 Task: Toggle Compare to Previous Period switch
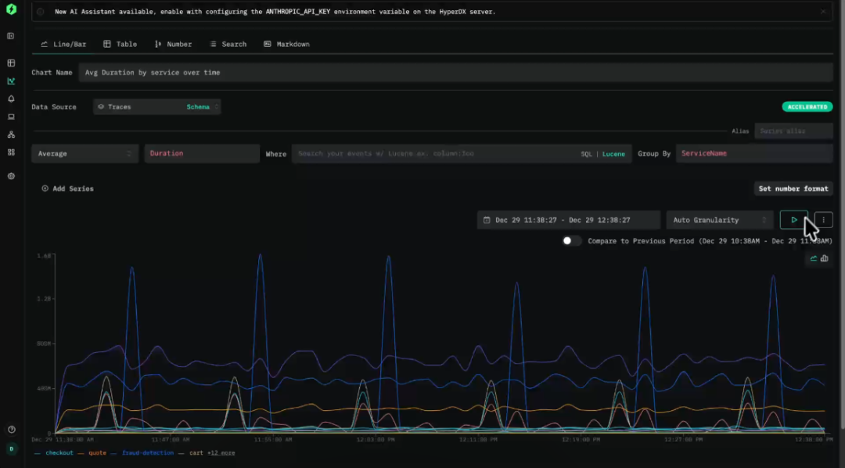click(572, 241)
